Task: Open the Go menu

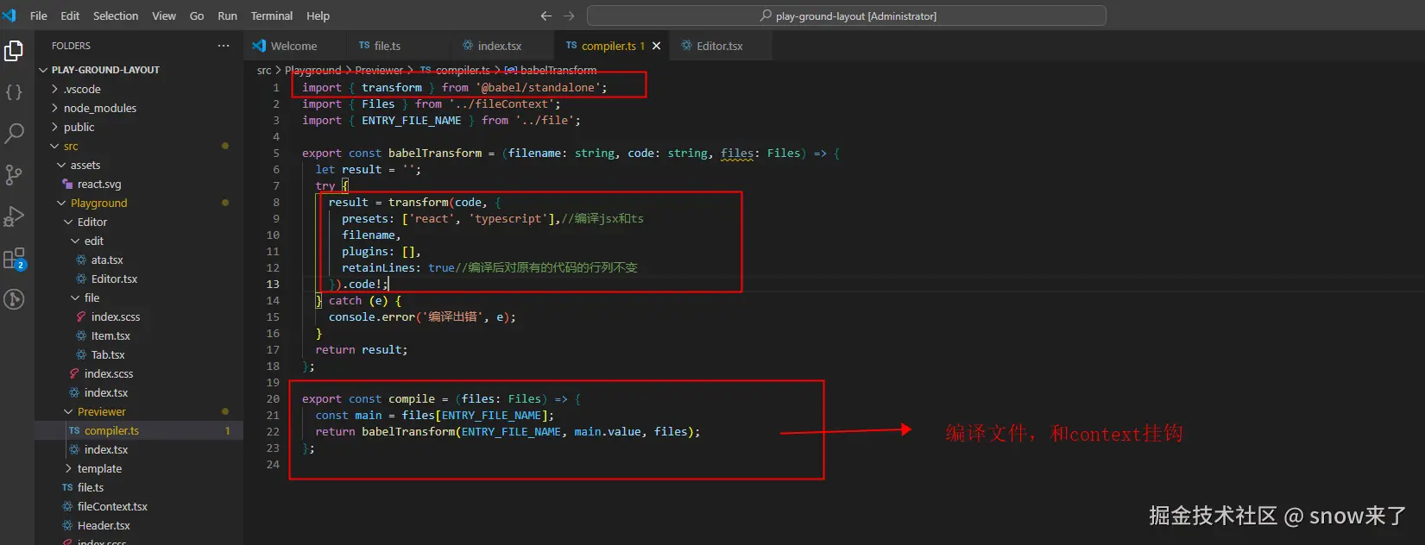Action: point(197,16)
